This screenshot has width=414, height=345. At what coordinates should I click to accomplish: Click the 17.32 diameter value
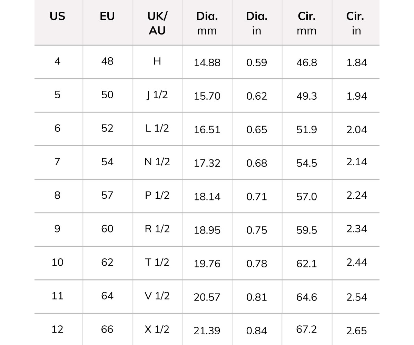click(207, 163)
